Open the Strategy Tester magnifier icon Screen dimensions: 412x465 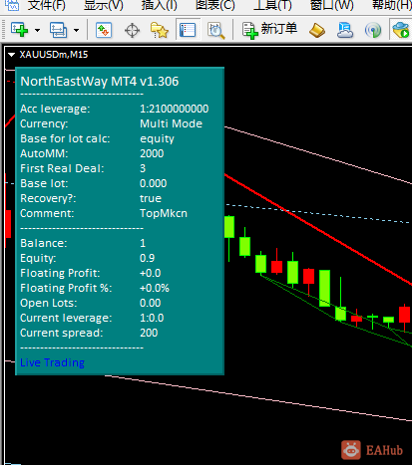216,31
